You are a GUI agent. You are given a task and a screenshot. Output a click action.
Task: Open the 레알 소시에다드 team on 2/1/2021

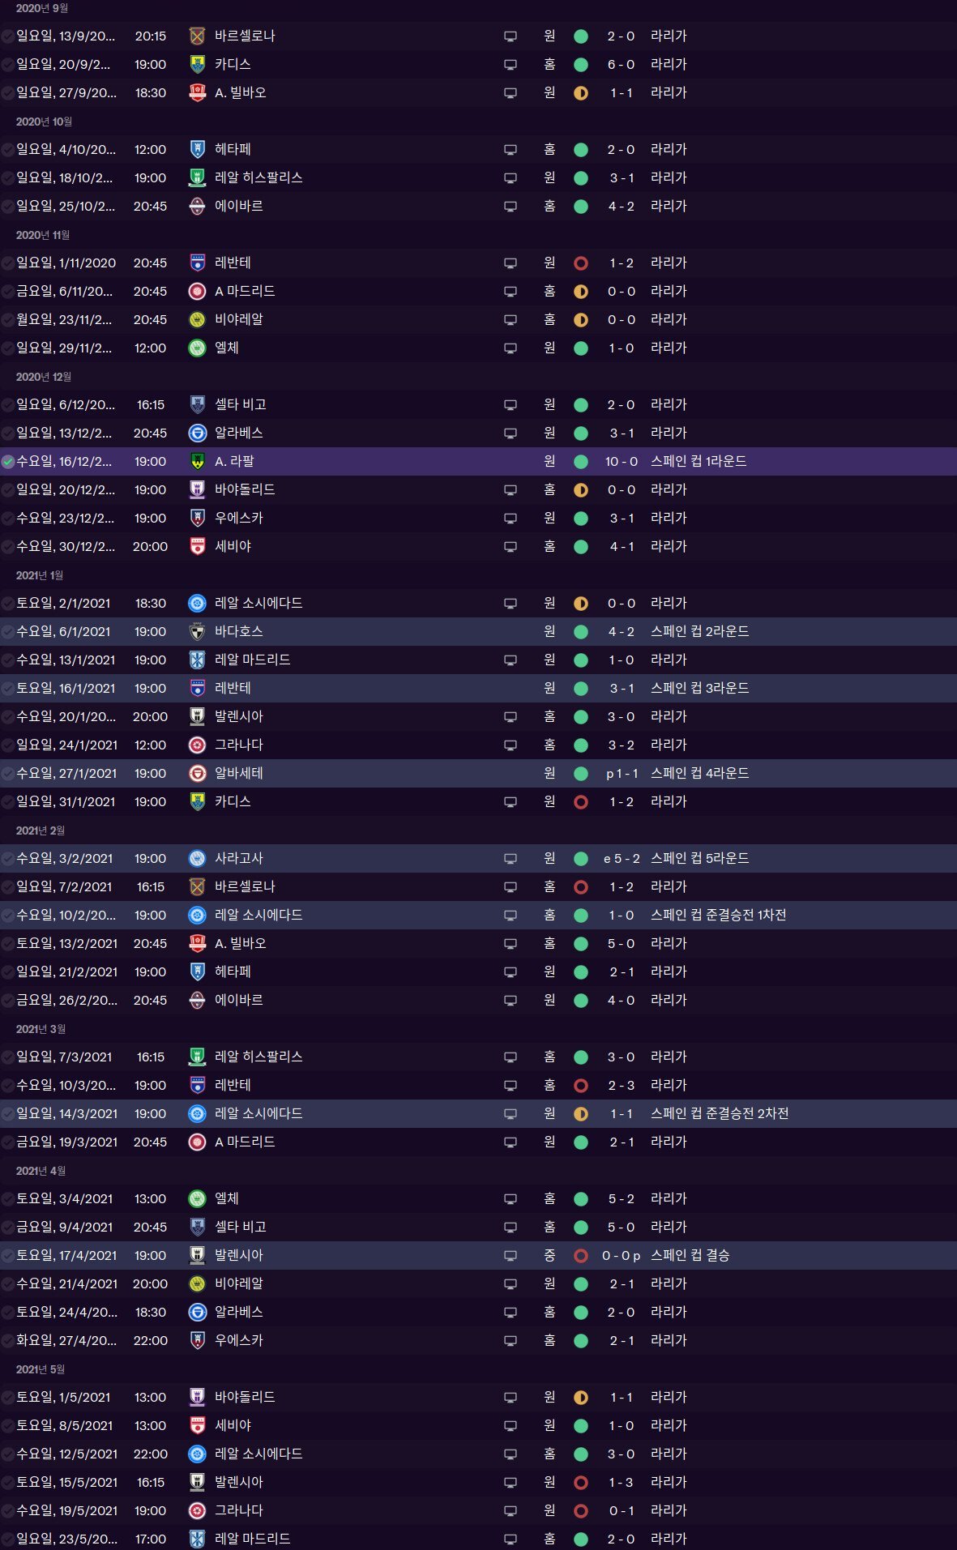click(258, 604)
